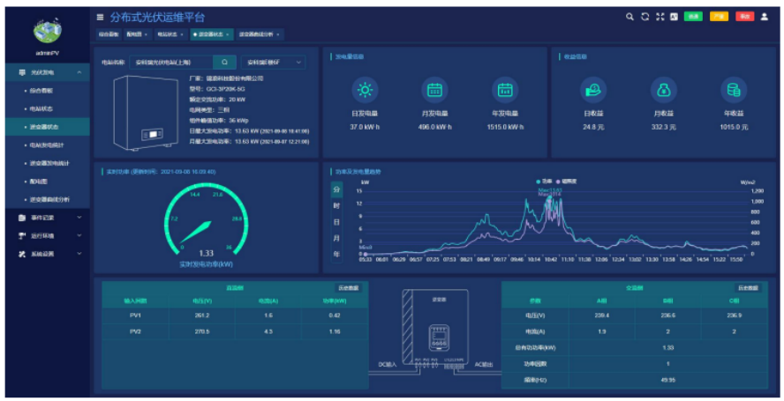
Task: Select 综合看板 in the sidebar
Action: point(41,90)
